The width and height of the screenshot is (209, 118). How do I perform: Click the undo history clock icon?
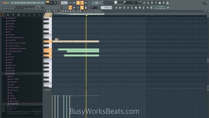[144, 3]
